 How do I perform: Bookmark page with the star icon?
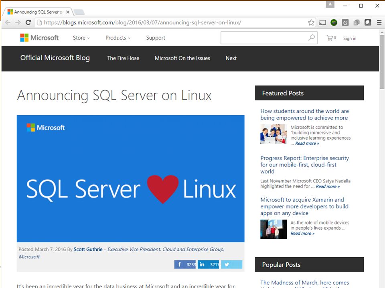point(311,22)
